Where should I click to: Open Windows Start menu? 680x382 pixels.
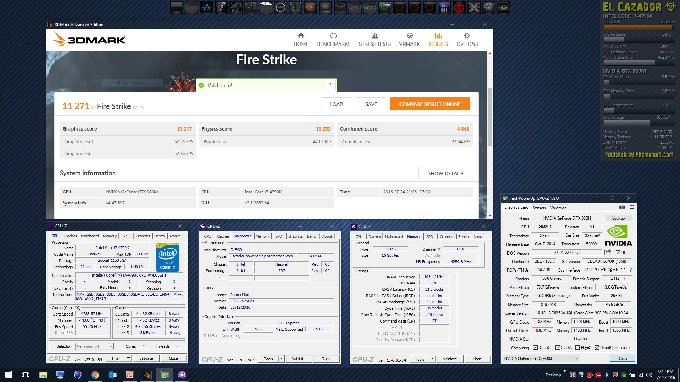(x=8, y=375)
